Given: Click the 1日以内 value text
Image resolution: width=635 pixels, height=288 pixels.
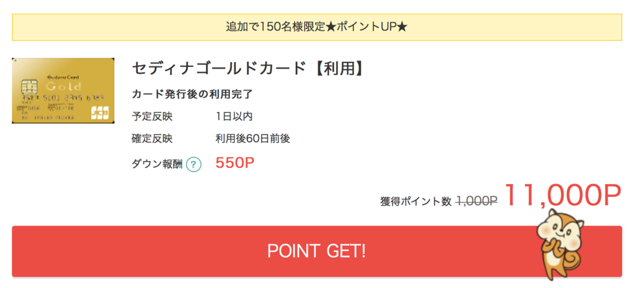Looking at the screenshot, I should [x=234, y=116].
